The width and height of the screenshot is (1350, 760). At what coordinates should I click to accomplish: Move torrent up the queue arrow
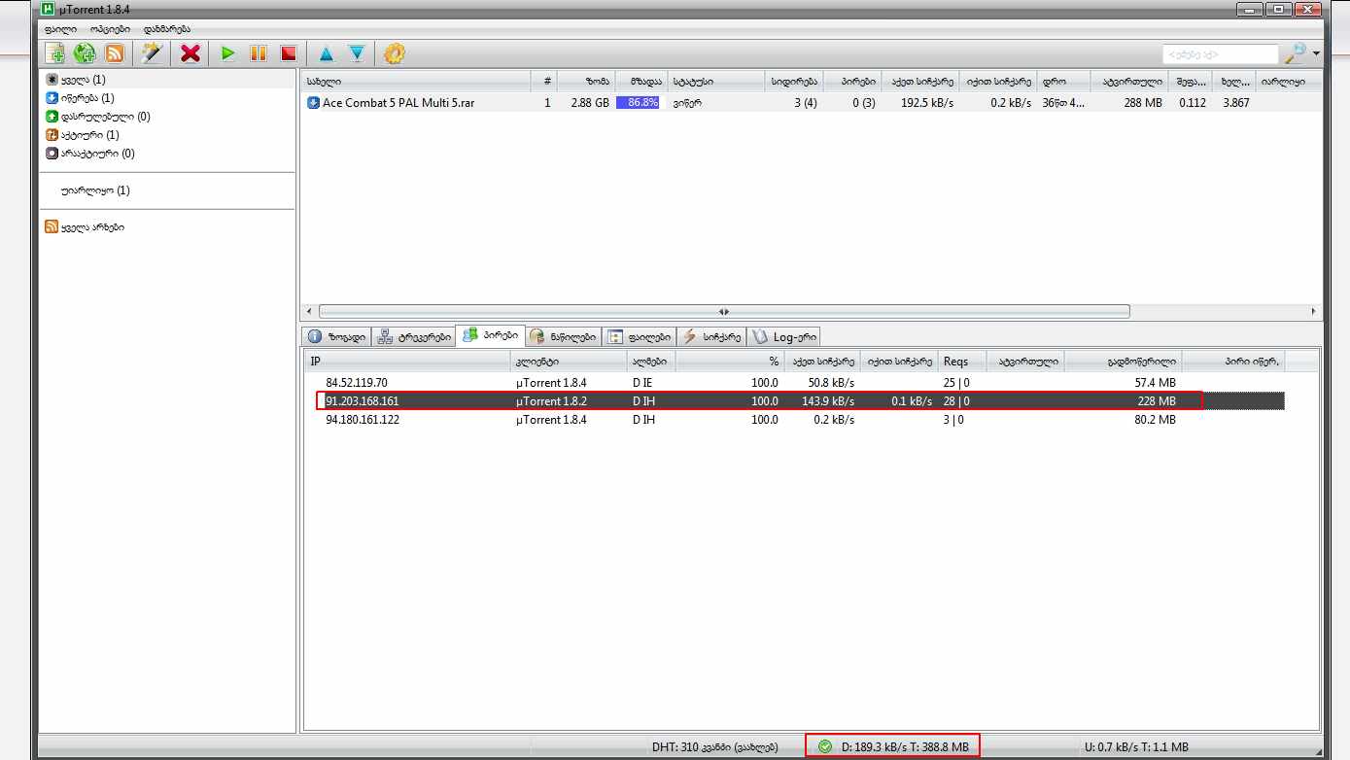[x=327, y=53]
